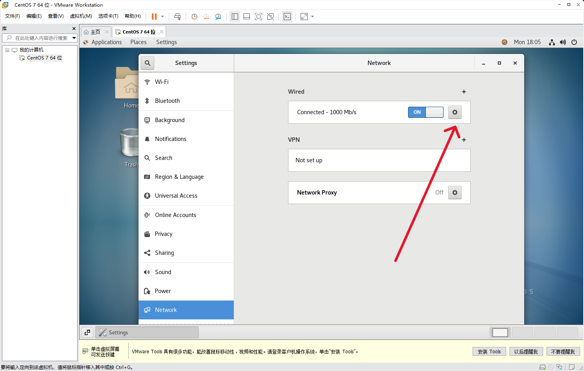Select Network in the Settings sidebar
Image resolution: width=584 pixels, height=371 pixels.
pyautogui.click(x=186, y=310)
